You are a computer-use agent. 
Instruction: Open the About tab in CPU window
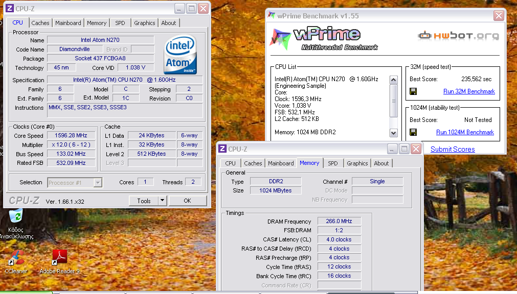168,23
